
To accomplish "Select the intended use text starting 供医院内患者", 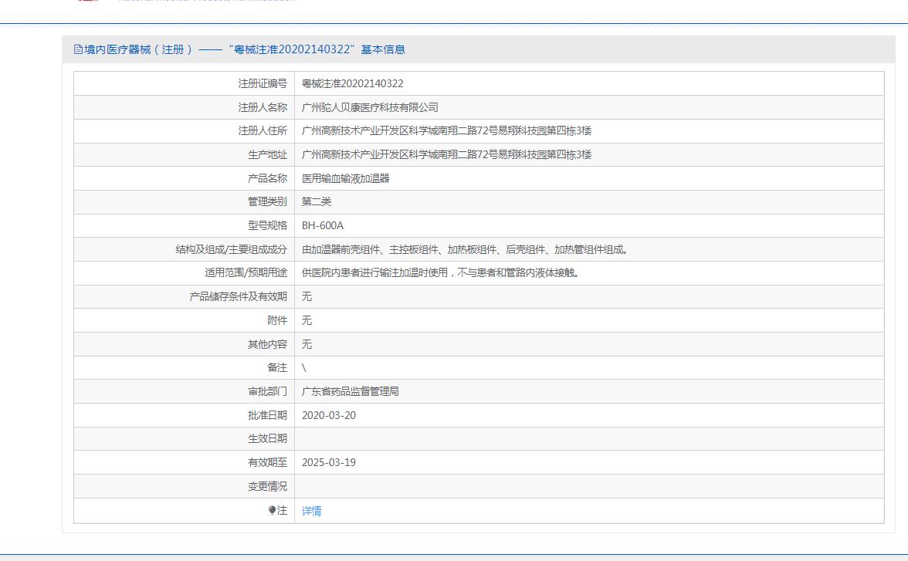I will coord(441,272).
